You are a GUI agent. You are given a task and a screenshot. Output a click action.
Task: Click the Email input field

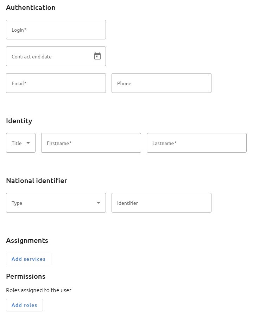coord(56,83)
